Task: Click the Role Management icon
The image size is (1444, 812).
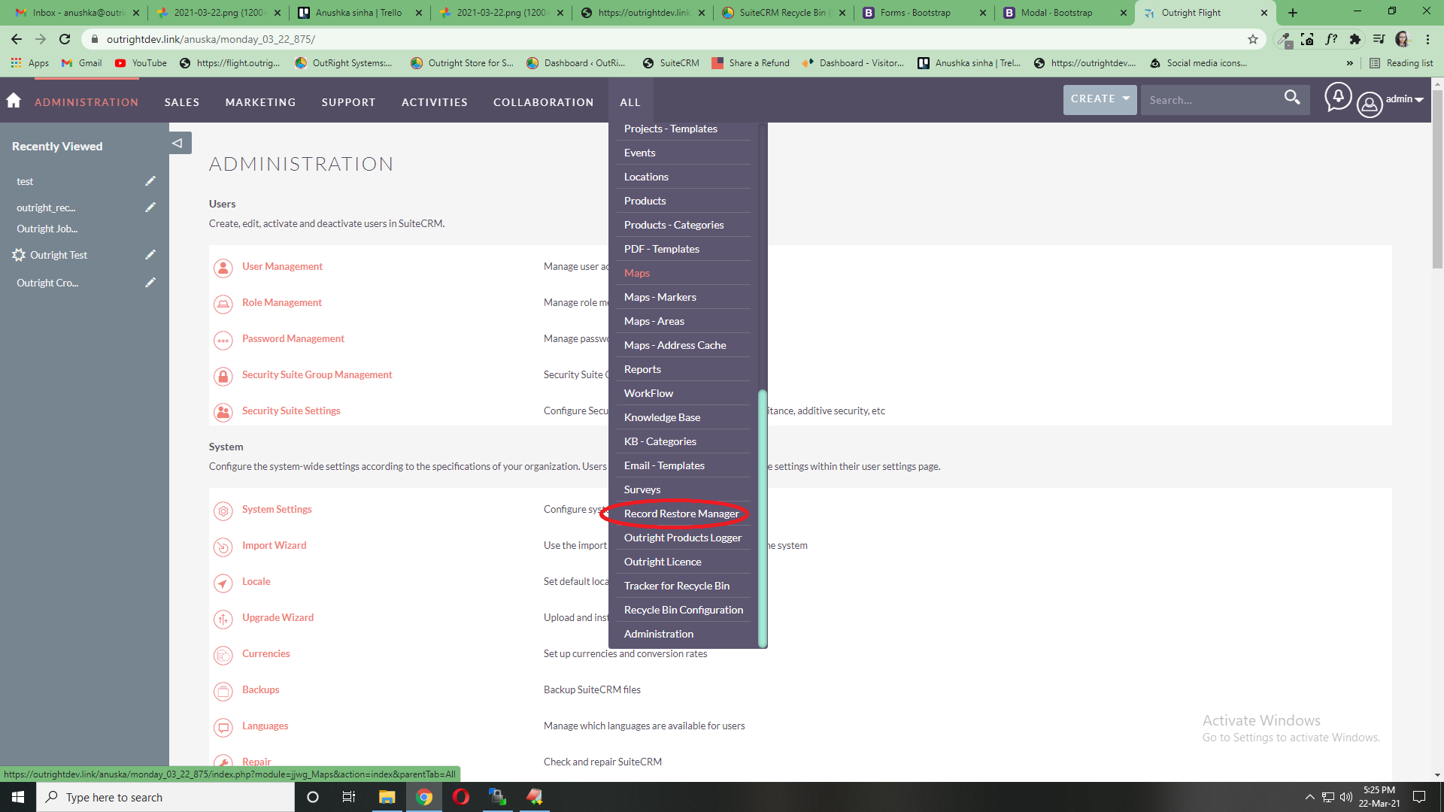Action: 223,304
